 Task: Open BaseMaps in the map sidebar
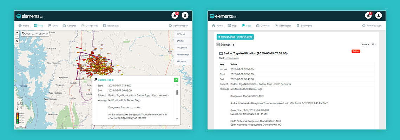pyautogui.click(x=183, y=55)
